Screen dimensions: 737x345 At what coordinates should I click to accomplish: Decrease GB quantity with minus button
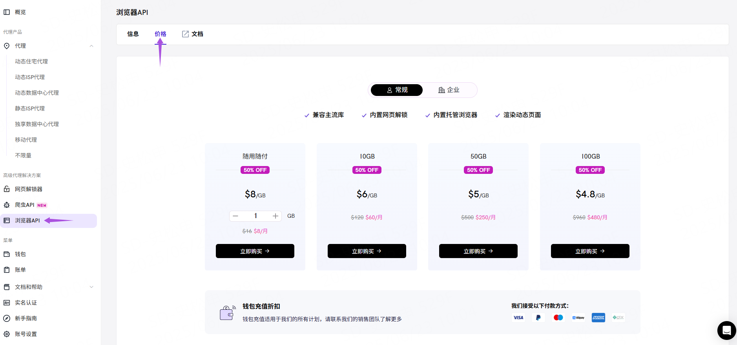[235, 216]
